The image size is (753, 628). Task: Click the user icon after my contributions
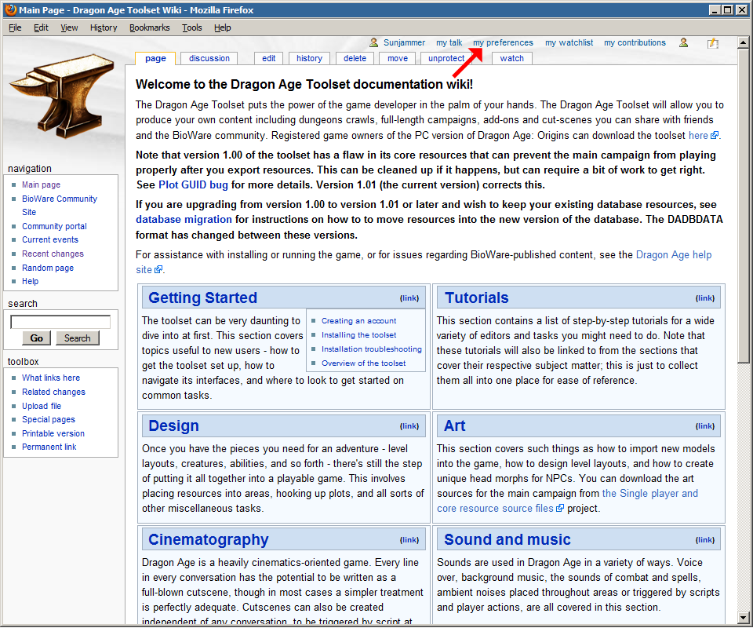click(x=684, y=42)
